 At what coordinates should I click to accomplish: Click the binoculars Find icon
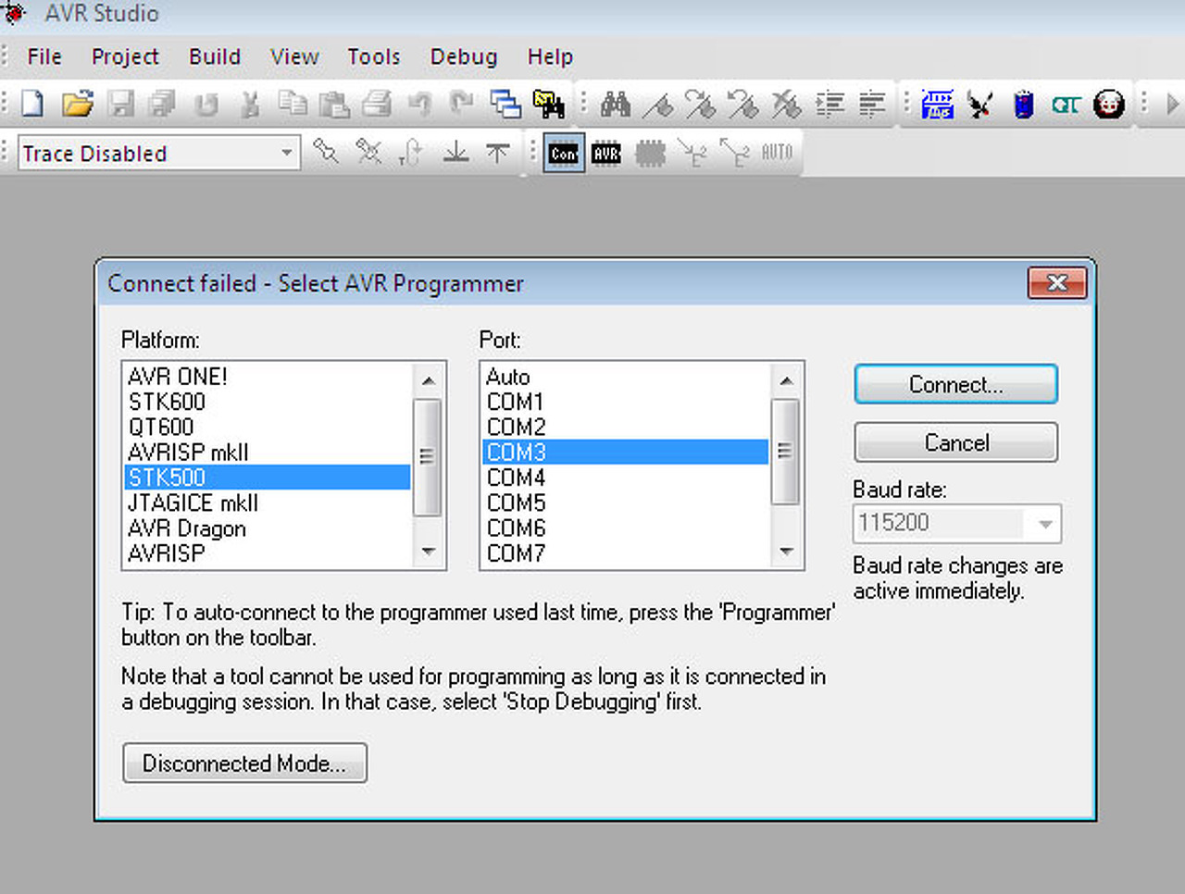point(616,103)
